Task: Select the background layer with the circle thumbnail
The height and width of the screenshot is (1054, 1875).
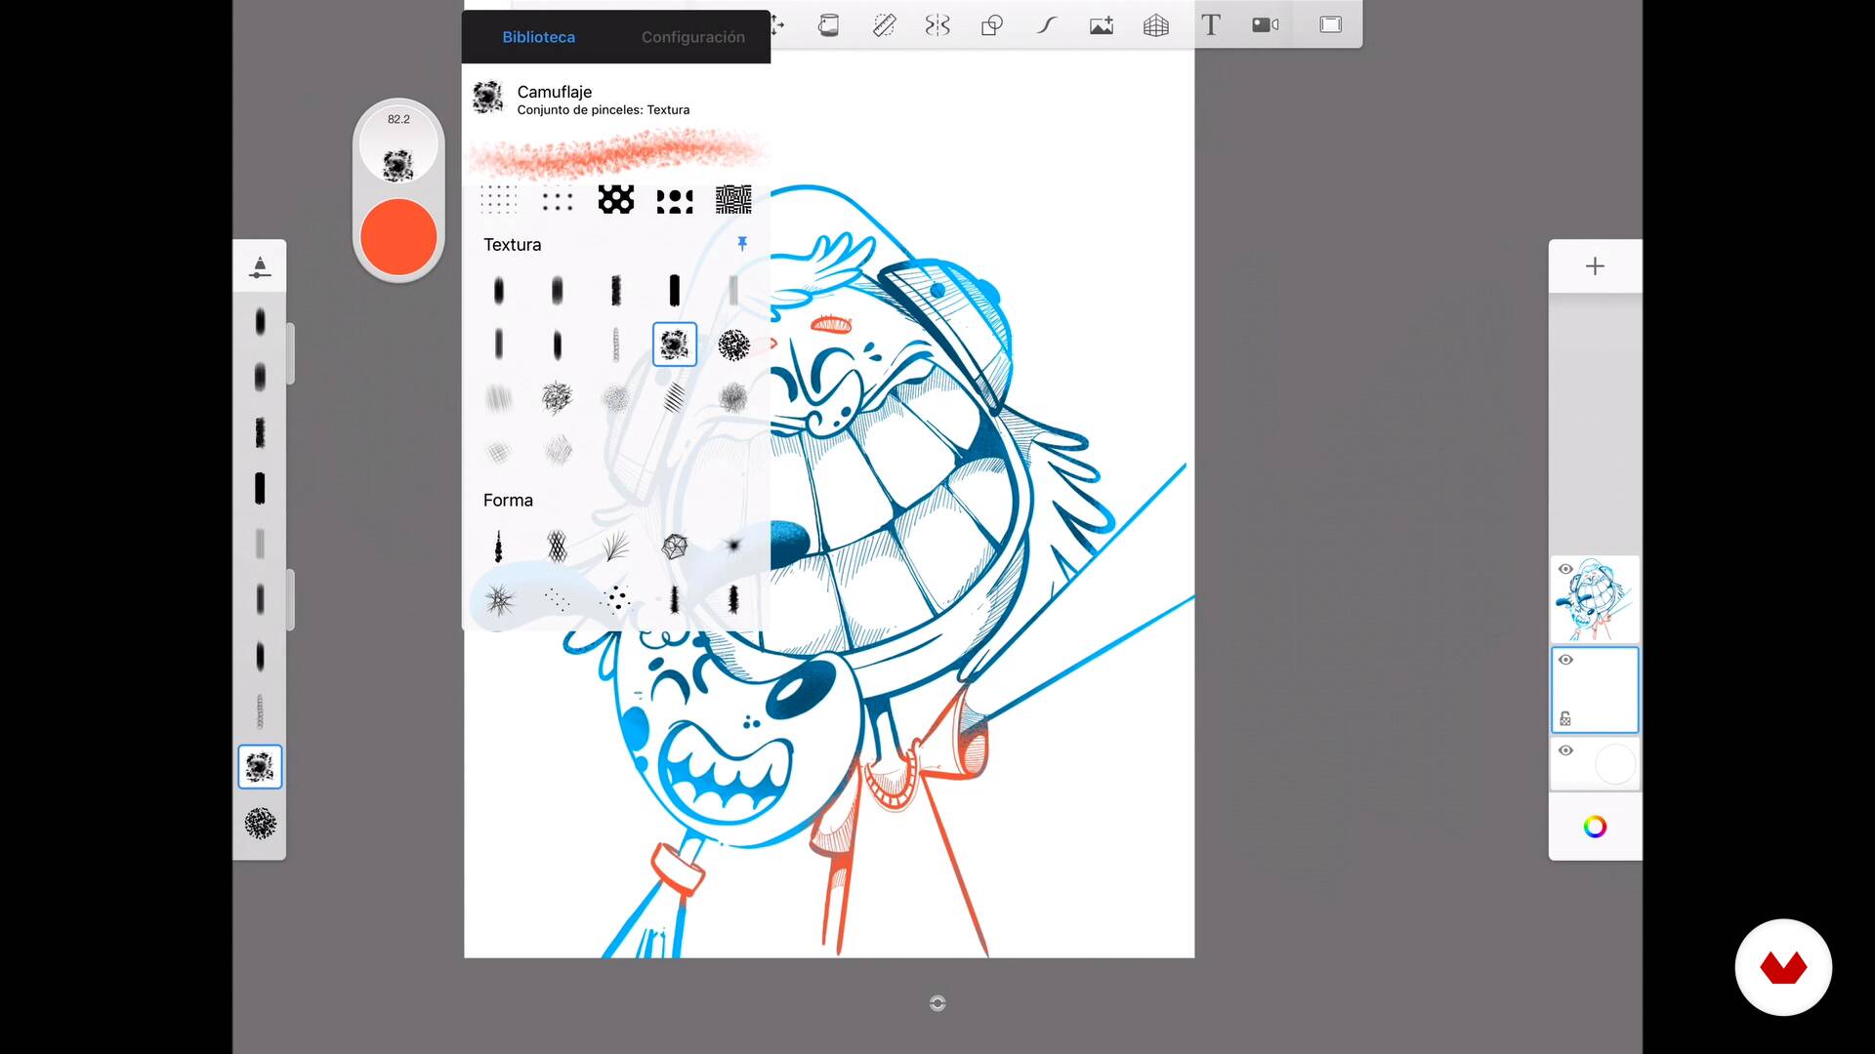Action: 1595,763
